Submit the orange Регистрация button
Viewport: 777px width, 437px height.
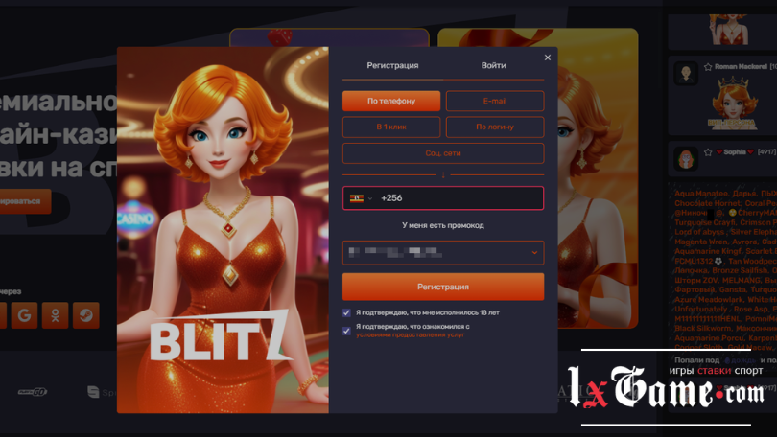click(x=443, y=287)
